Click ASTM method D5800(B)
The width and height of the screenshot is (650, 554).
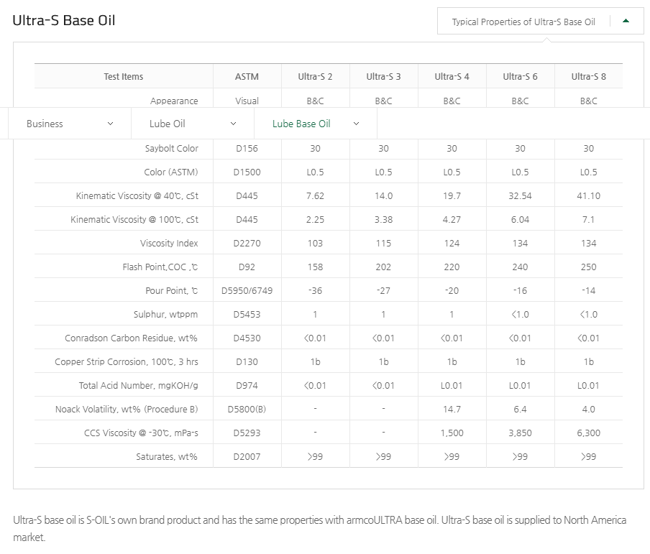click(247, 409)
